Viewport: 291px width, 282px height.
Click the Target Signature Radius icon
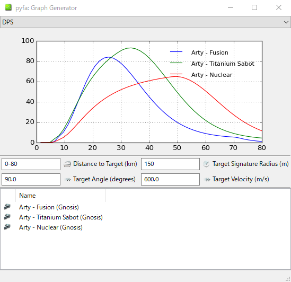point(206,164)
